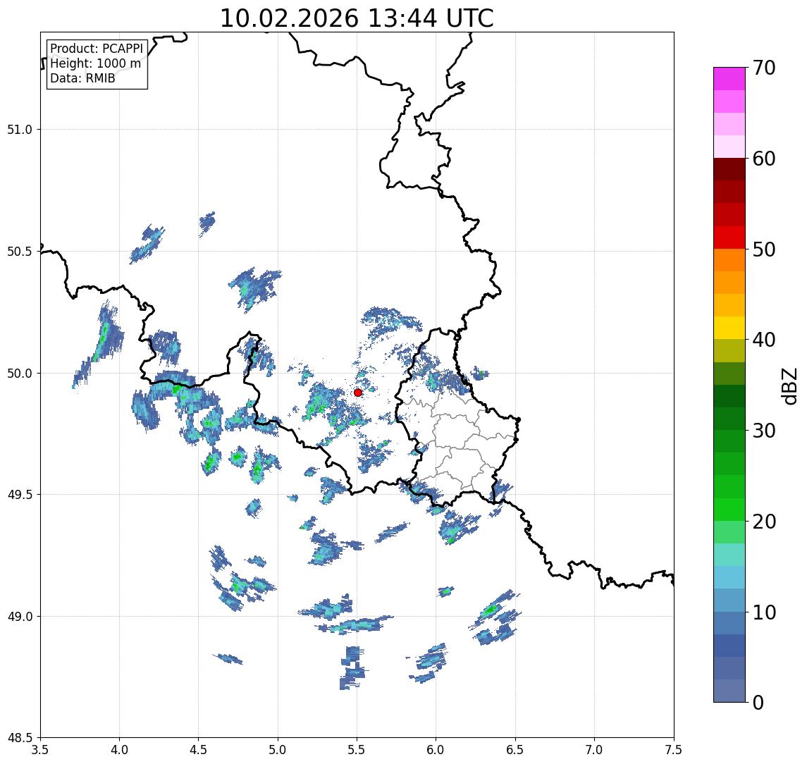This screenshot has width=807, height=764.
Task: Click the longitude axis label 4.5
Action: click(x=199, y=750)
